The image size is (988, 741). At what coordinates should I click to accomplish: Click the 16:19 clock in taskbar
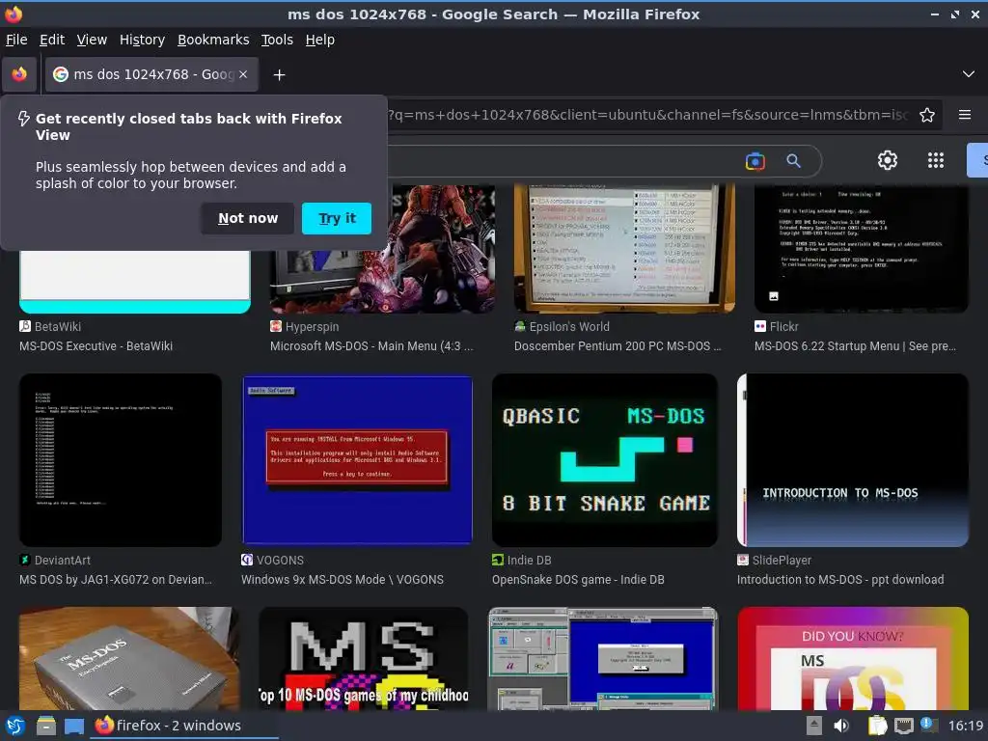965,726
